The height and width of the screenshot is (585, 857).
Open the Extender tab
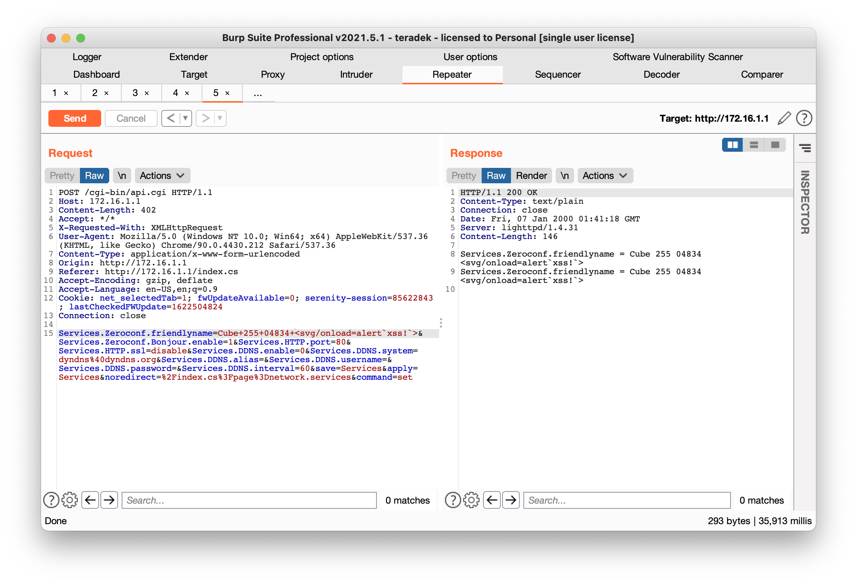tap(188, 57)
